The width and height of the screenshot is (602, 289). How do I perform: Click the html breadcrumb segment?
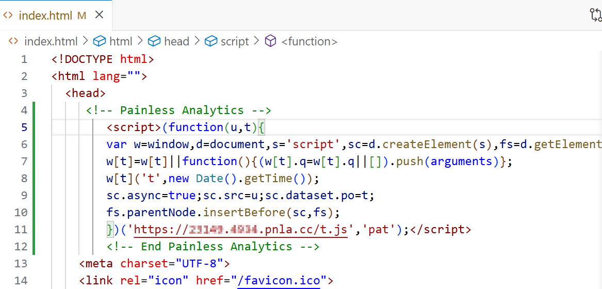tap(121, 41)
